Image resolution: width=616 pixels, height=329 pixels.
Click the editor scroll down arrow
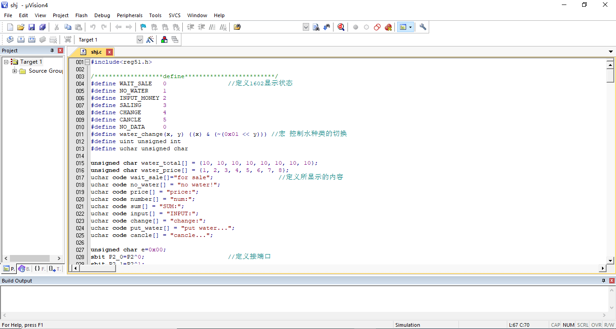click(610, 260)
